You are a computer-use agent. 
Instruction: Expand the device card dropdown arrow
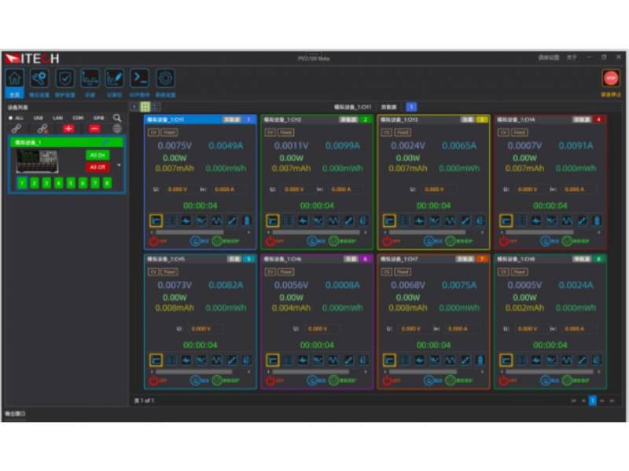pos(120,166)
